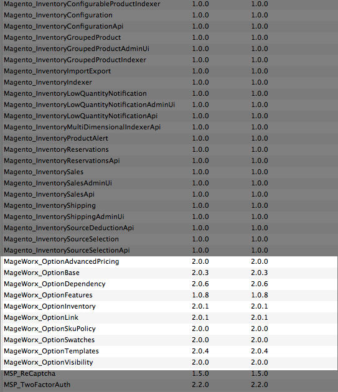
Task: Select MageWorx_OptionSkuPolicy module name
Action: point(50,329)
